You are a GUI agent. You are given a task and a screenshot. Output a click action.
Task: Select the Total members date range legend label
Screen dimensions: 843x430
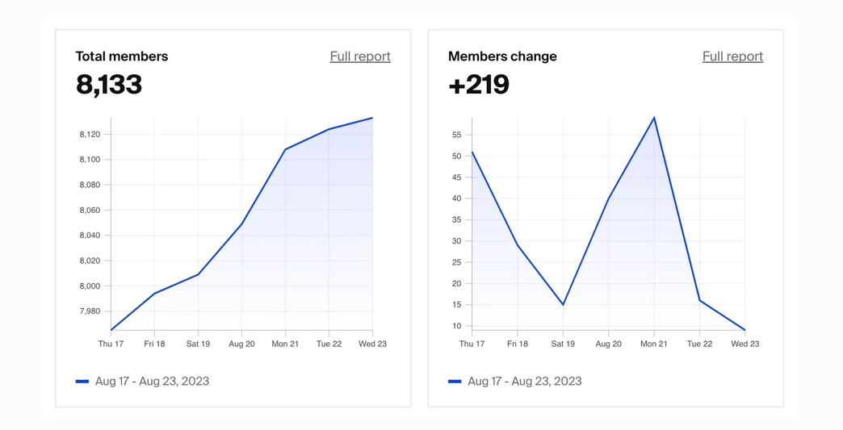pos(152,381)
